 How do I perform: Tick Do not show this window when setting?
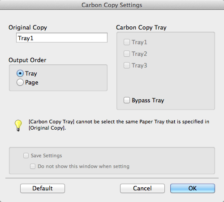tap(33, 166)
